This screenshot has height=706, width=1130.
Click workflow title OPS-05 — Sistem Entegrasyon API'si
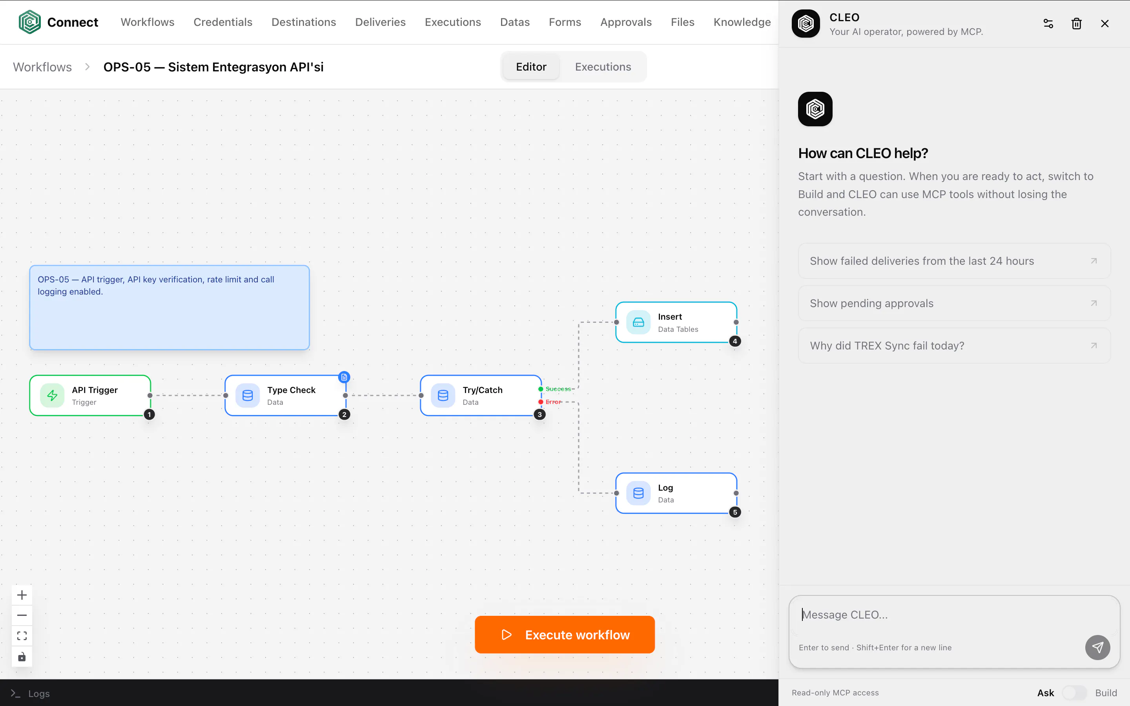click(213, 67)
